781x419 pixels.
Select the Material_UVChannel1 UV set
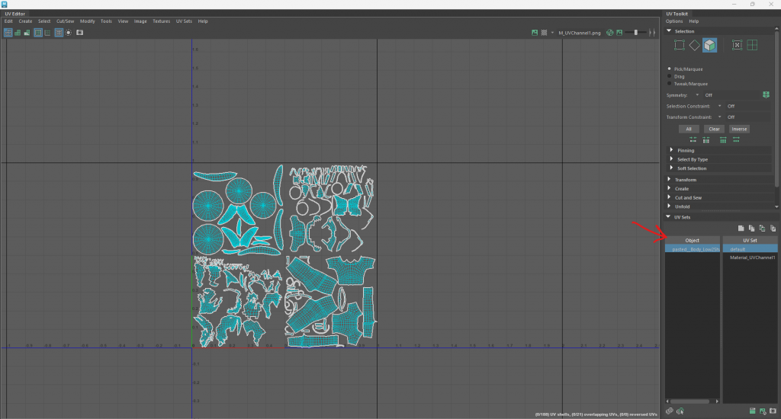coord(752,257)
